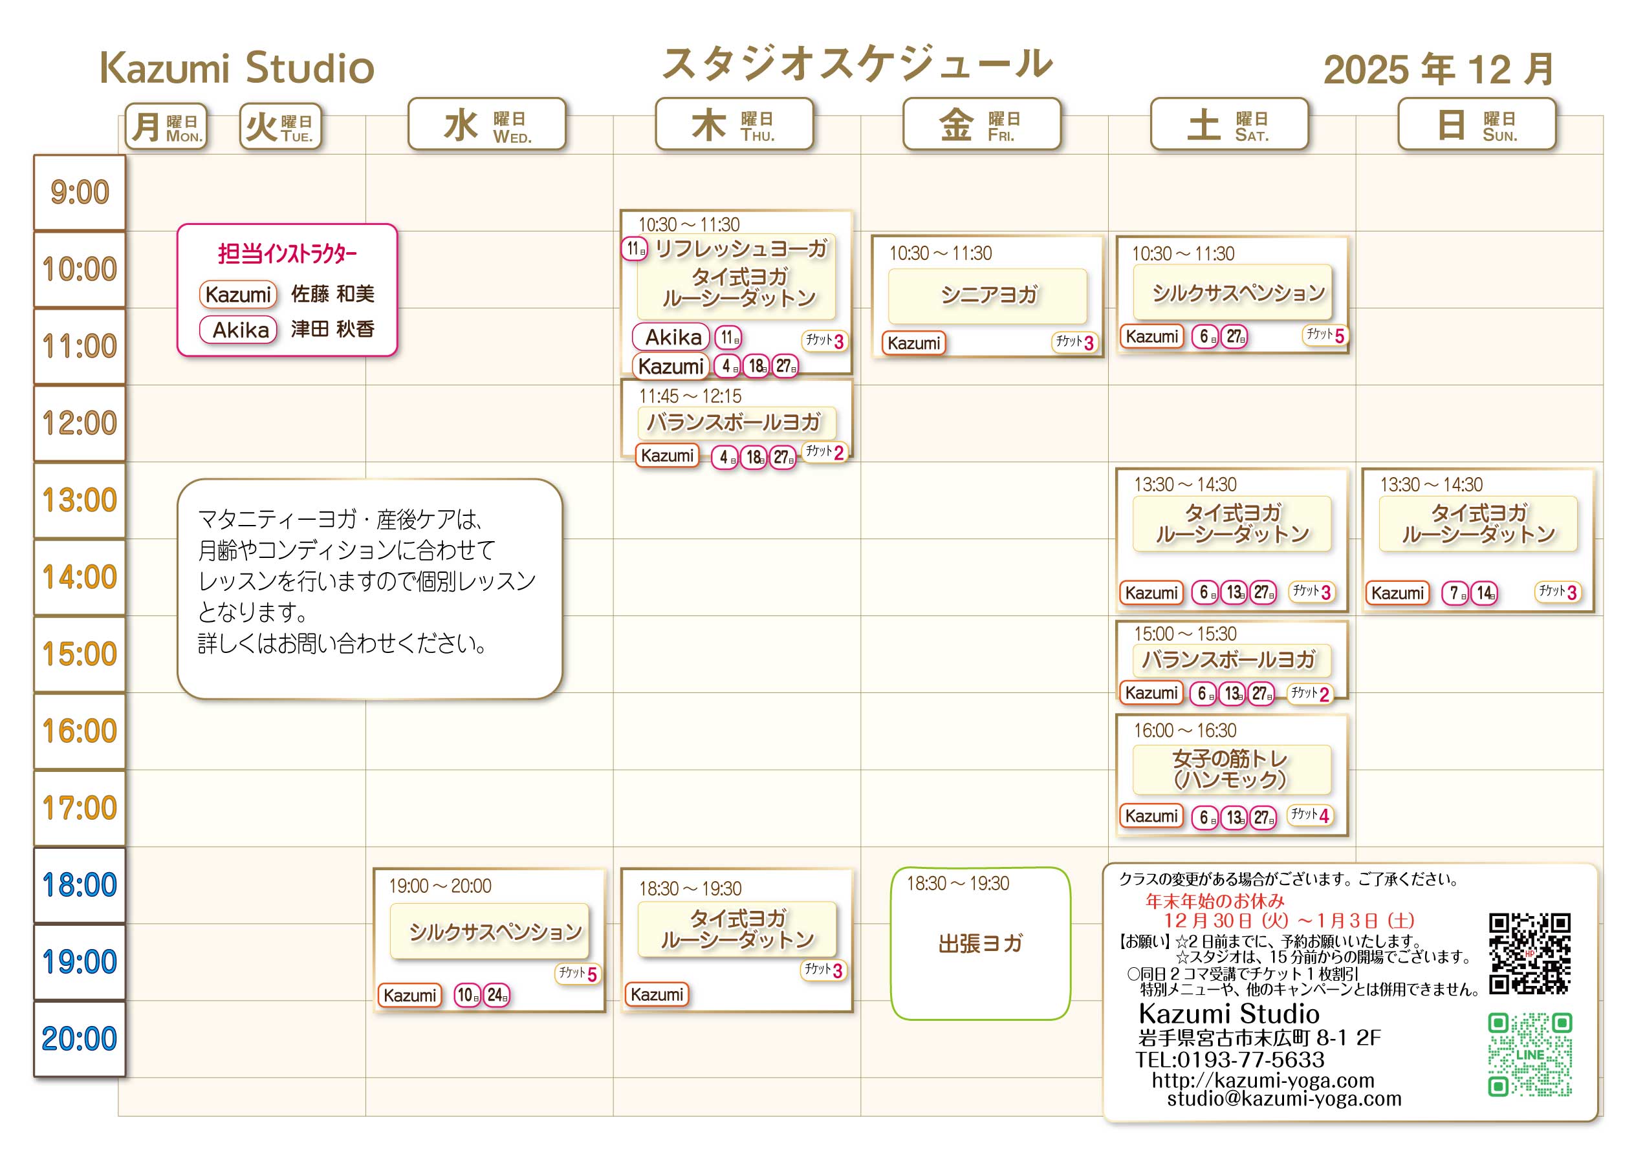The height and width of the screenshot is (1154, 1634).
Task: Click the 24日 date badge on Wednesday class
Action: click(496, 994)
